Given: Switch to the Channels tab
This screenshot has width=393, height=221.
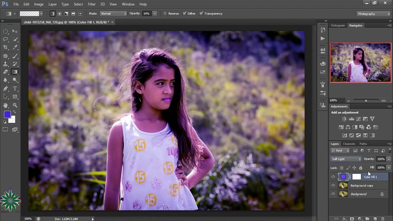Looking at the screenshot, I should click(349, 144).
